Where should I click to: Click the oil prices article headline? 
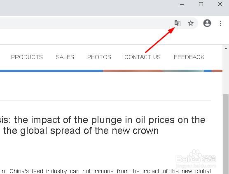pos(103,125)
